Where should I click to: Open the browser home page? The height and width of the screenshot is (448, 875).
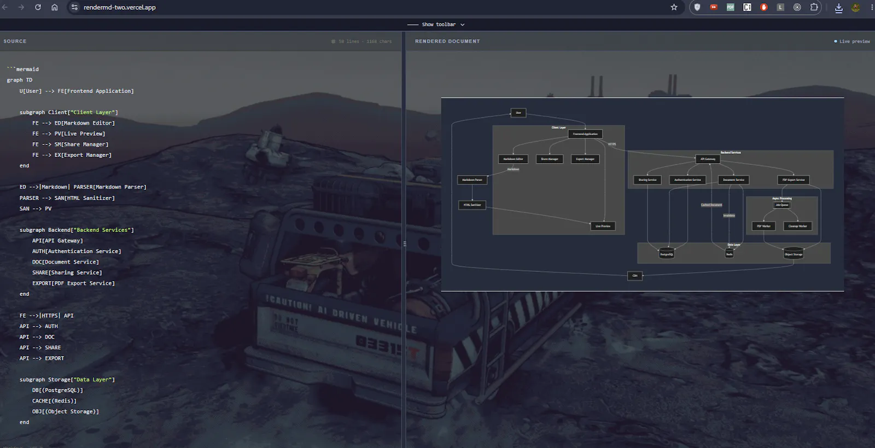click(x=55, y=7)
